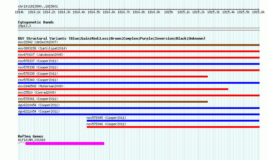
Task: Open the nsv470107 (Jakobsson2008) label
Action: point(41,55)
